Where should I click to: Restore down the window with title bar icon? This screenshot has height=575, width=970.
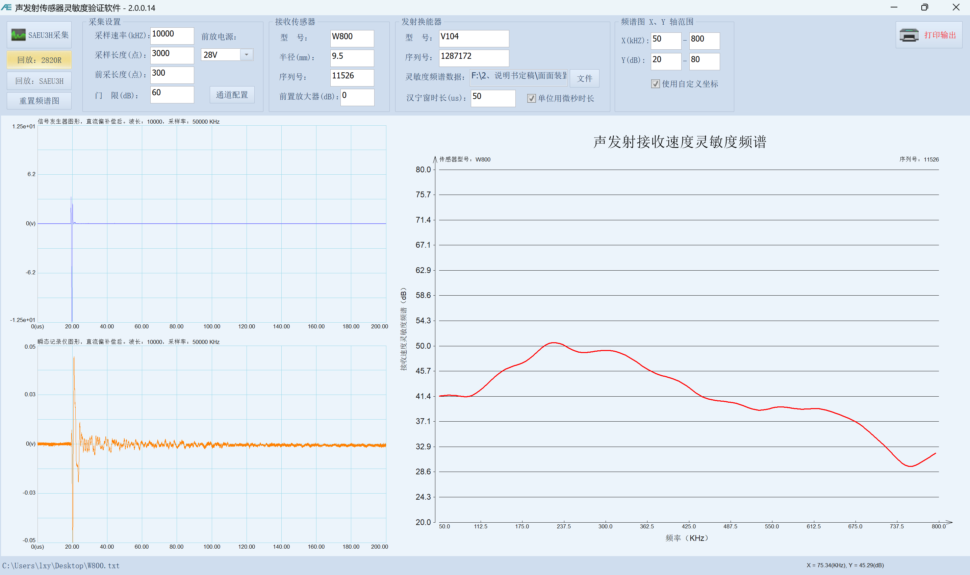point(924,7)
